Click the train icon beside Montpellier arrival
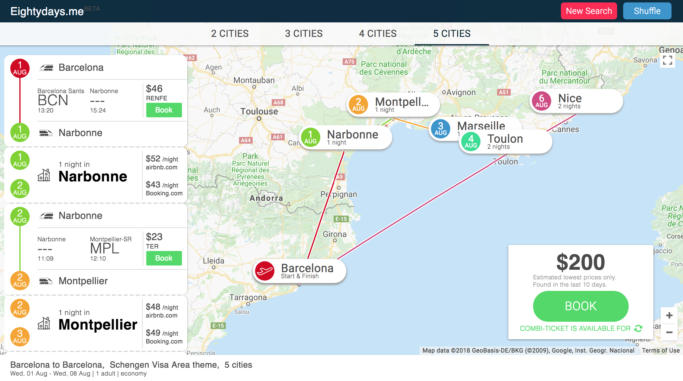Image resolution: width=683 pixels, height=381 pixels. click(x=46, y=281)
